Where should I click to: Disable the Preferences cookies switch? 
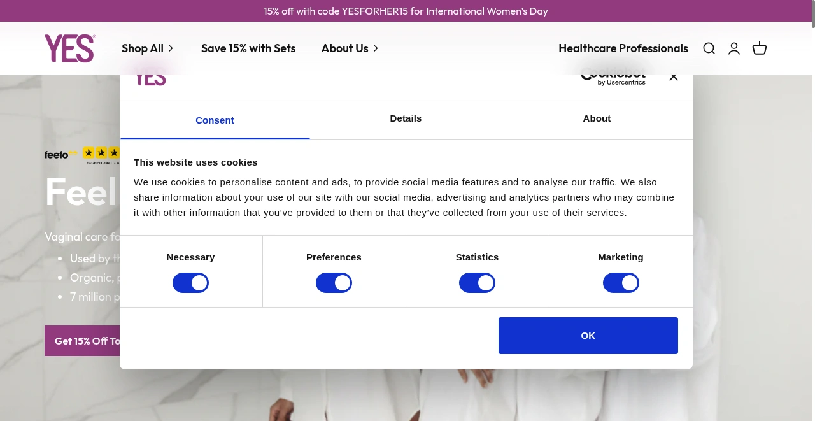(334, 283)
